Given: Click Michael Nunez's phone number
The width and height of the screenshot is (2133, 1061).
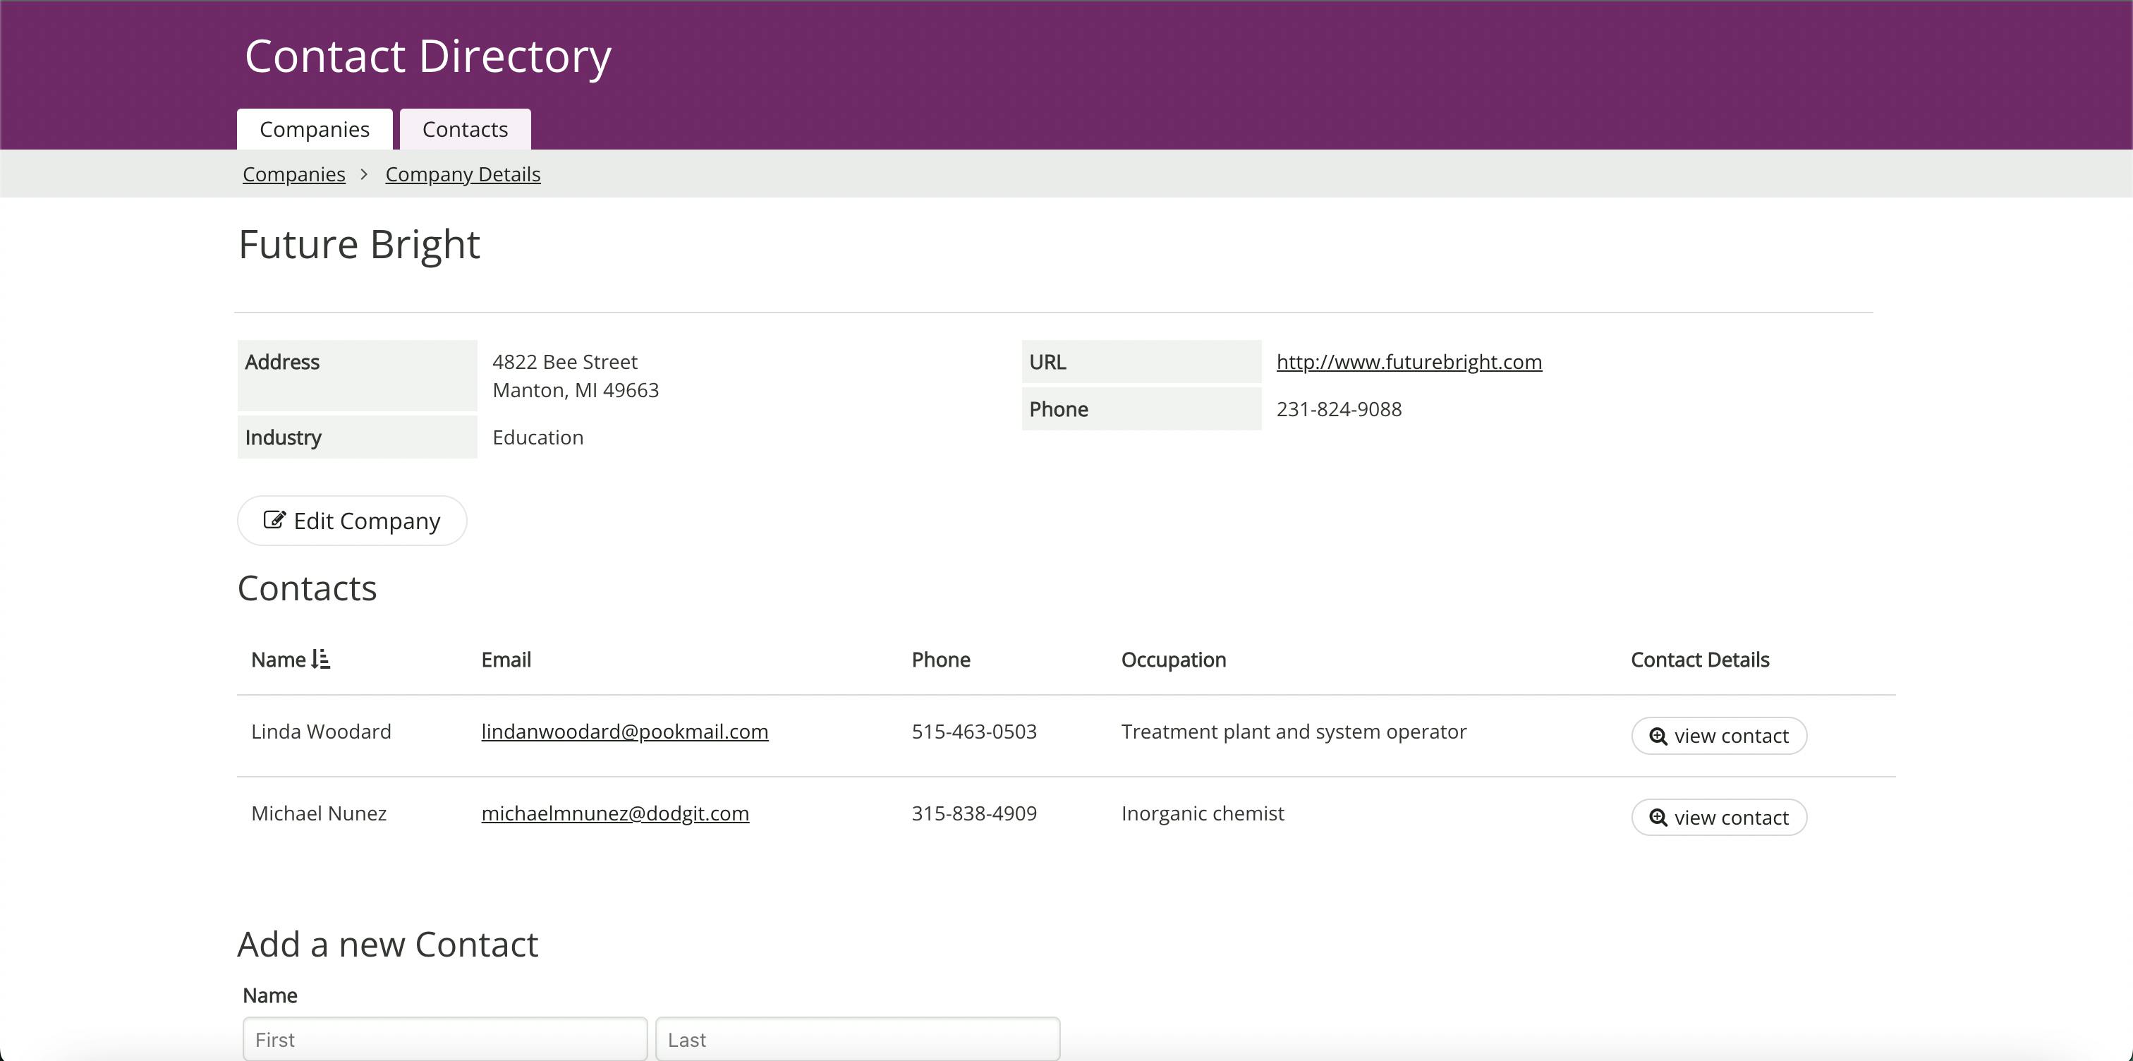Looking at the screenshot, I should 974,813.
